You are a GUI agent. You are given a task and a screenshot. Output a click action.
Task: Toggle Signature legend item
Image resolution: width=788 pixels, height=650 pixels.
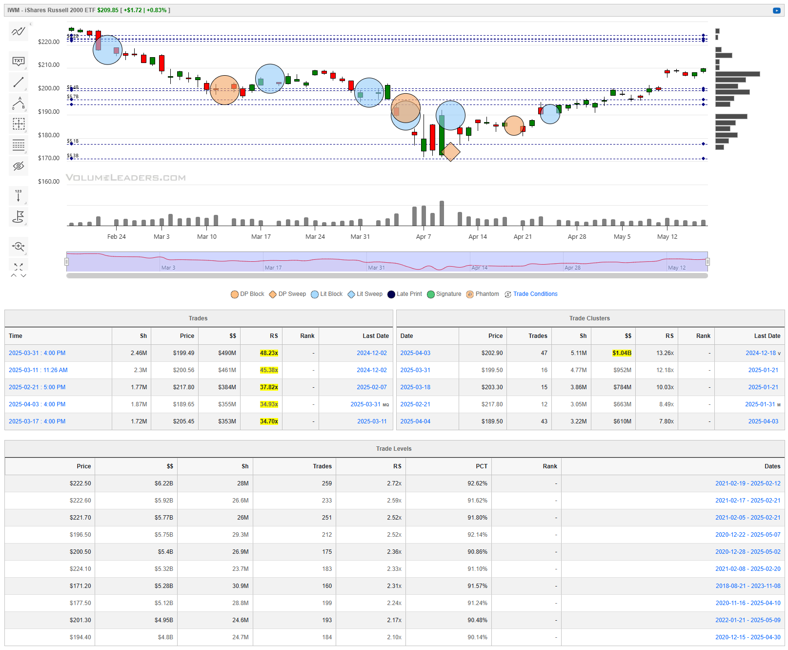[x=444, y=294]
